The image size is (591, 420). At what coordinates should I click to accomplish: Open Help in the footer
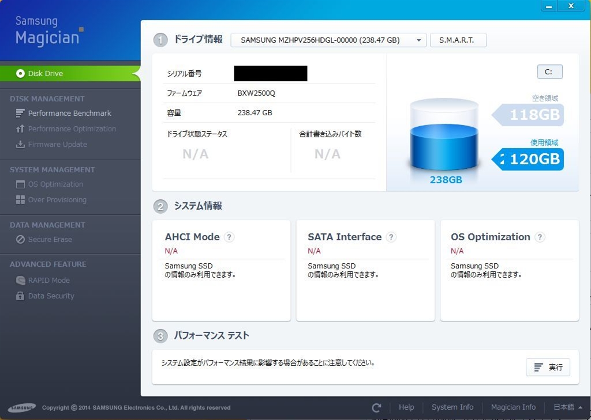[406, 407]
